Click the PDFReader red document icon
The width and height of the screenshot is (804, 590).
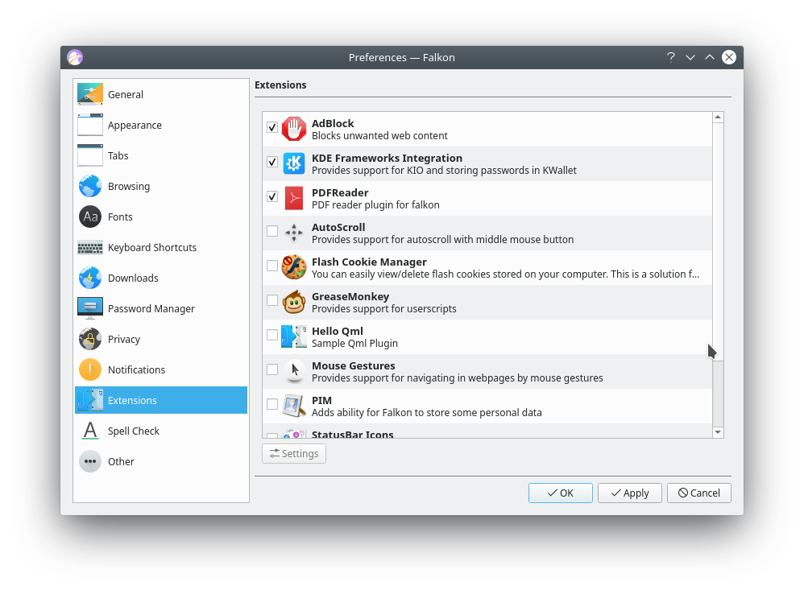294,198
